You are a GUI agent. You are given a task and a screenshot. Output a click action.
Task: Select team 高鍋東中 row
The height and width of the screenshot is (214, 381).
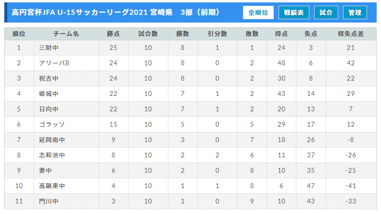(x=190, y=186)
